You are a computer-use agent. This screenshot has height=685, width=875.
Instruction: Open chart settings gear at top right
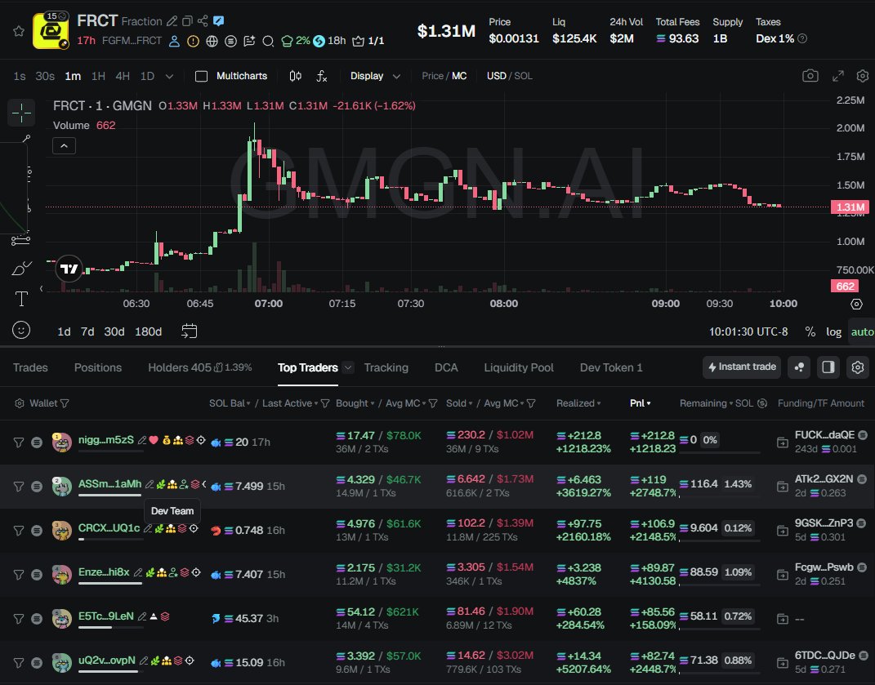tap(863, 76)
